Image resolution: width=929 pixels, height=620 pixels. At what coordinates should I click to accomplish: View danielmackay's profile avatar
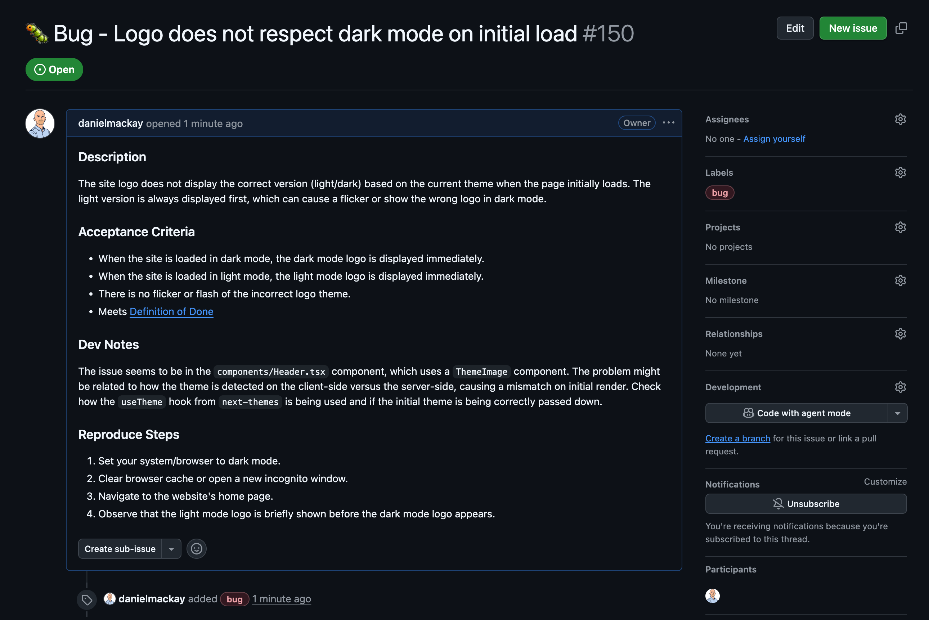point(40,123)
